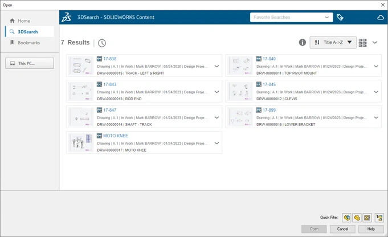The image size is (388, 237).
Task: Switch results view with the tile view icon
Action: click(x=362, y=43)
